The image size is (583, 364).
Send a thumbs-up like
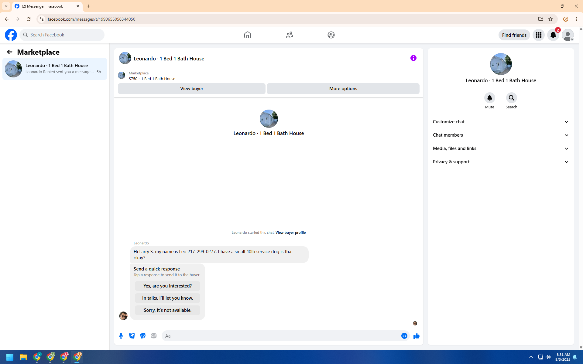[416, 336]
